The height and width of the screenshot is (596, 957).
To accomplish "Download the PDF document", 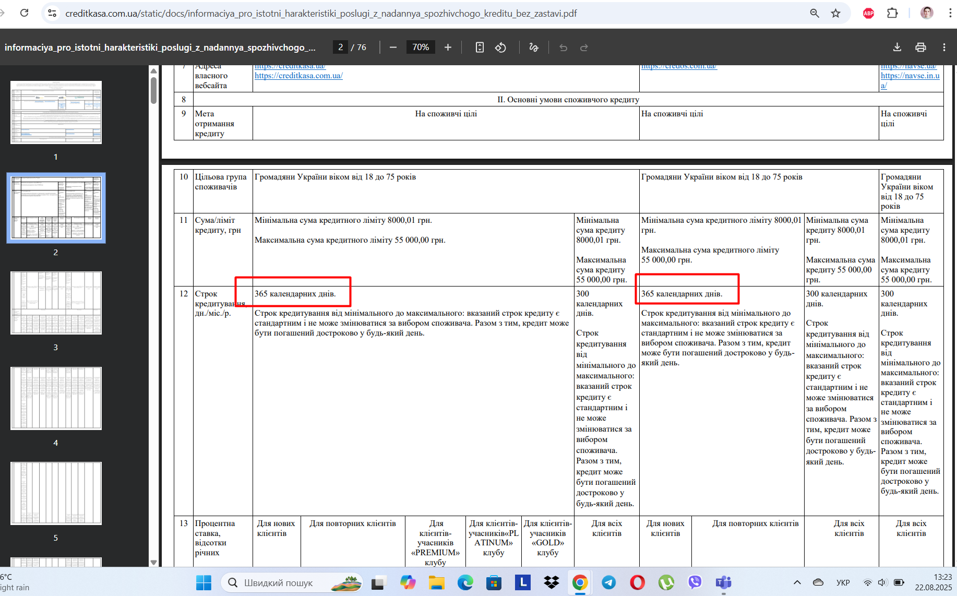I will click(x=897, y=47).
